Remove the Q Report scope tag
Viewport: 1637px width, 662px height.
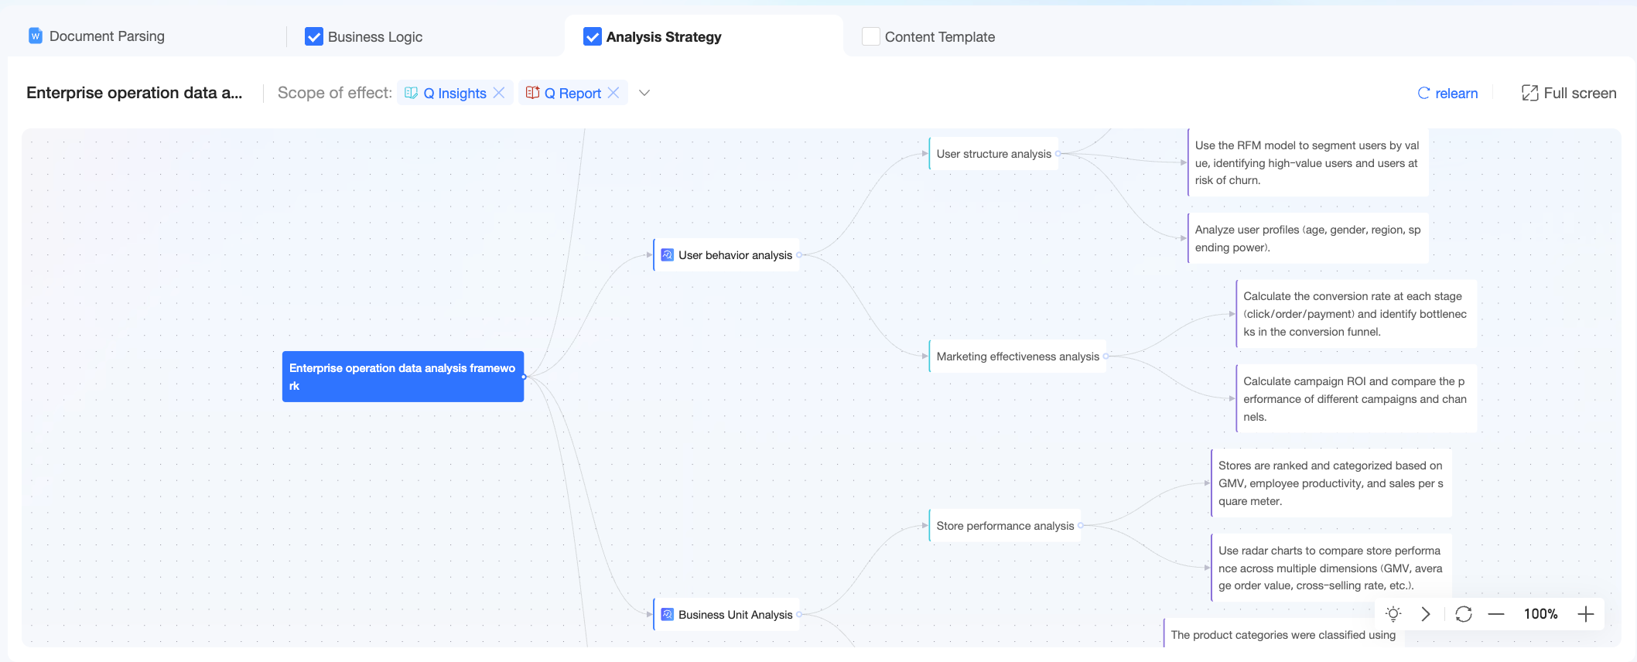[x=614, y=93]
